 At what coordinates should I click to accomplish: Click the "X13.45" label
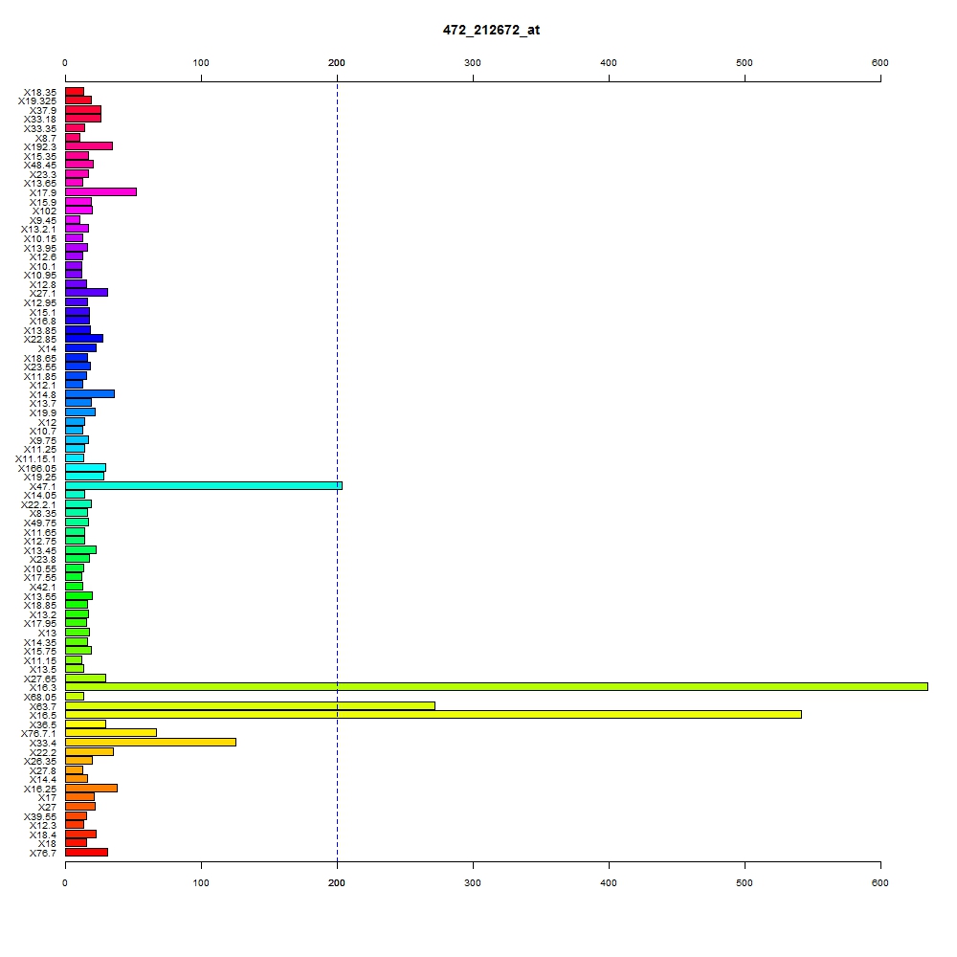39,550
